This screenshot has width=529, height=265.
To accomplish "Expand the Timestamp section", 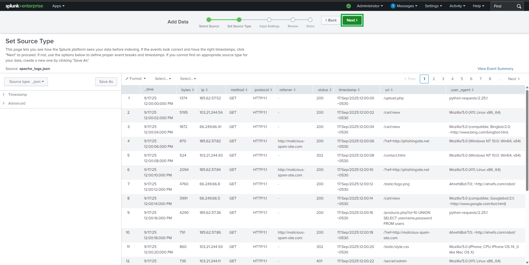I will pyautogui.click(x=17, y=95).
